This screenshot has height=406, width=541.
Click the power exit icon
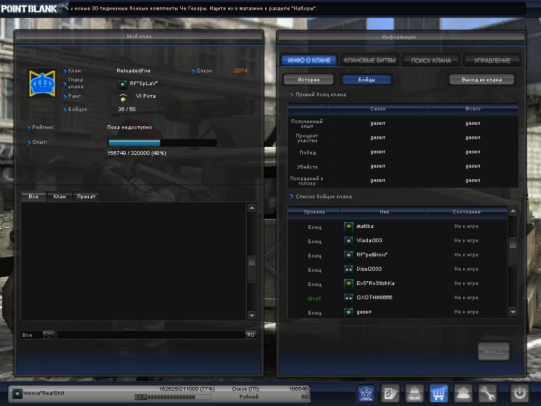pyautogui.click(x=520, y=393)
